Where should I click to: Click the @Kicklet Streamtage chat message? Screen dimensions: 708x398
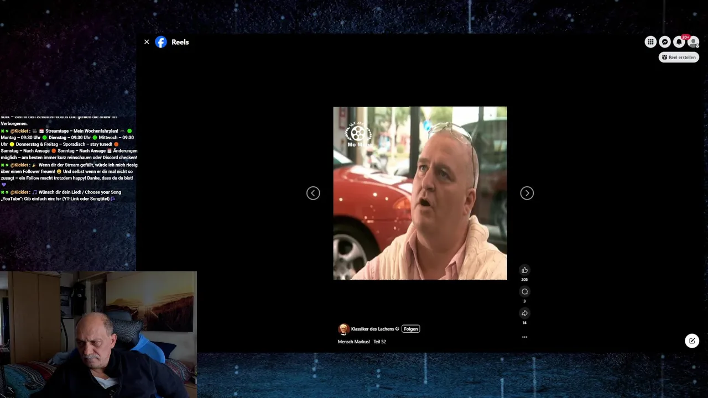coord(69,144)
